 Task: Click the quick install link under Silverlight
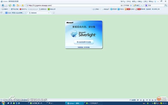pos(84,47)
